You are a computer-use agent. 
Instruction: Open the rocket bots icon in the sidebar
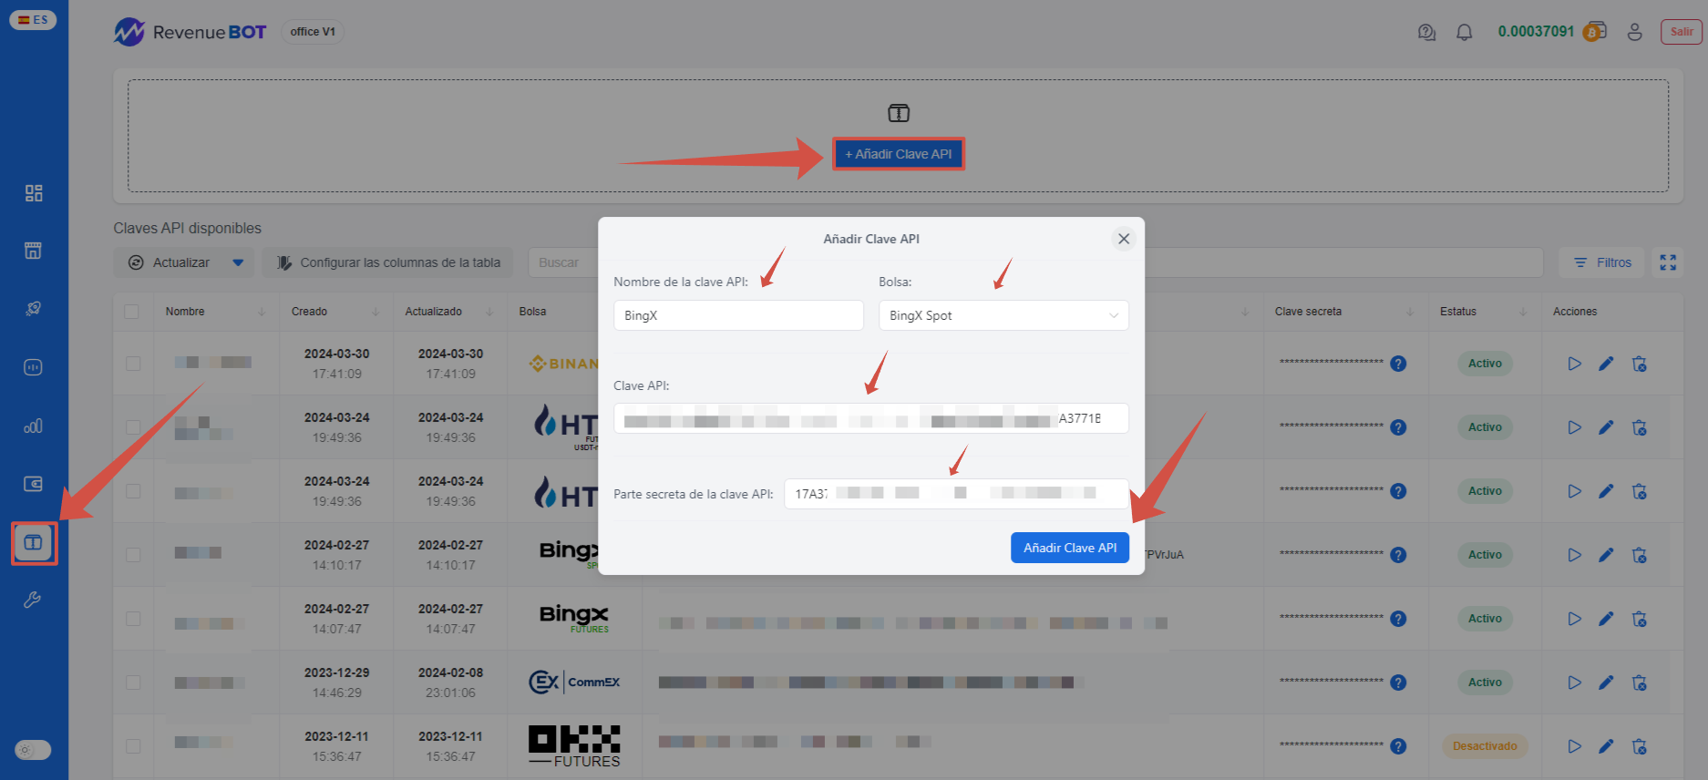tap(34, 309)
